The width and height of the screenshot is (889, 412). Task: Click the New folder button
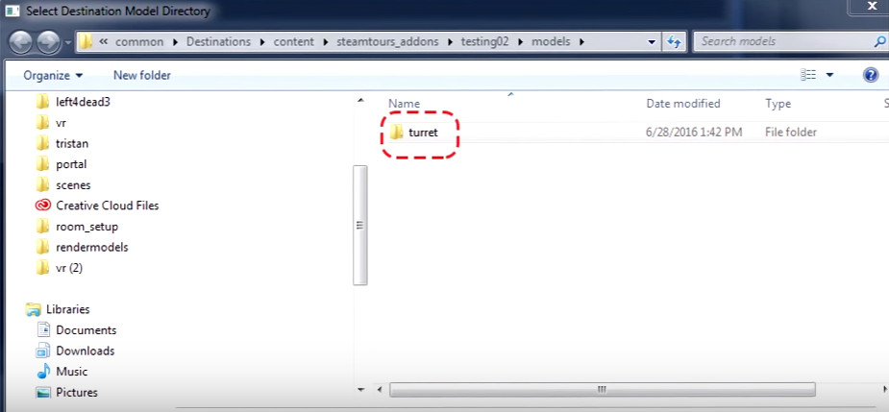(x=141, y=75)
